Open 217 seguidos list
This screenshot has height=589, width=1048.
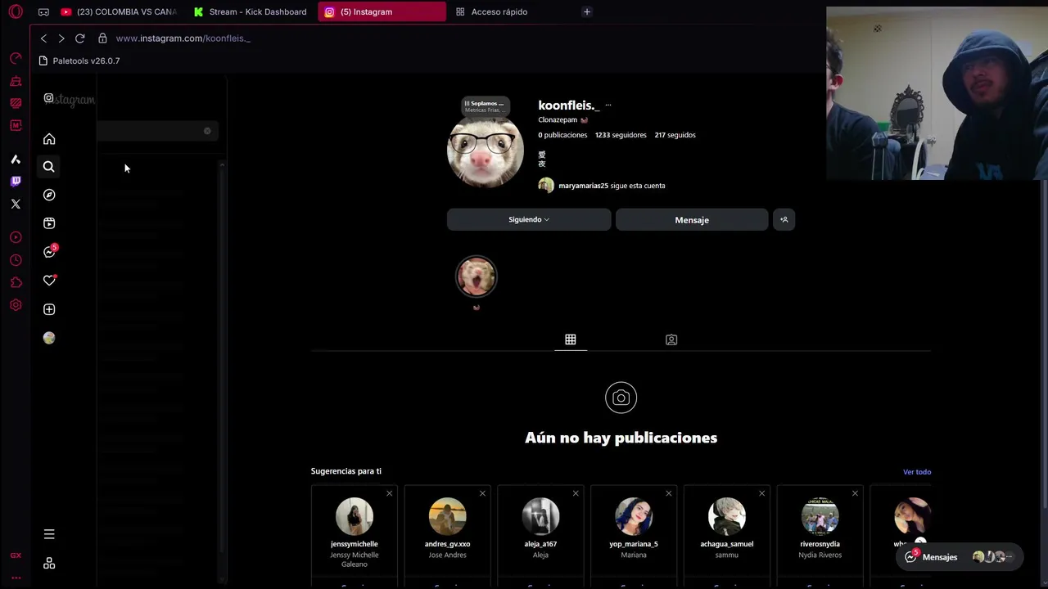click(x=675, y=135)
